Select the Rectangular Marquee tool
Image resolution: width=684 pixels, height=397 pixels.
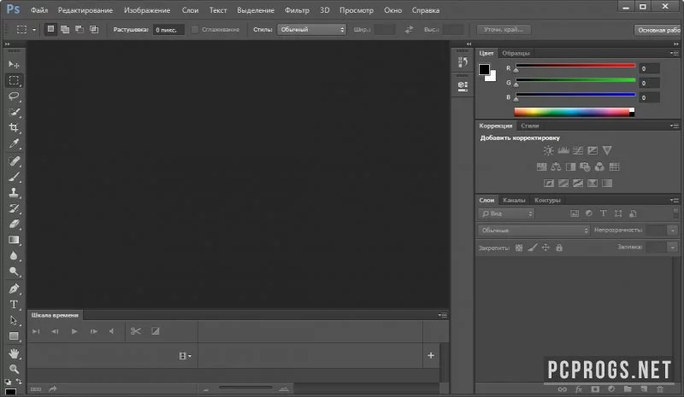click(x=14, y=80)
